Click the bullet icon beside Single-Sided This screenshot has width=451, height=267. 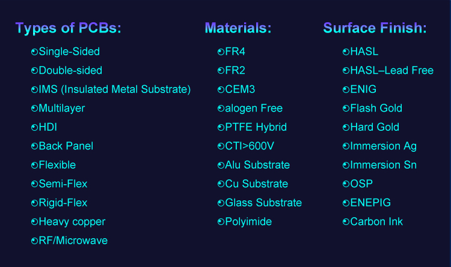34,52
